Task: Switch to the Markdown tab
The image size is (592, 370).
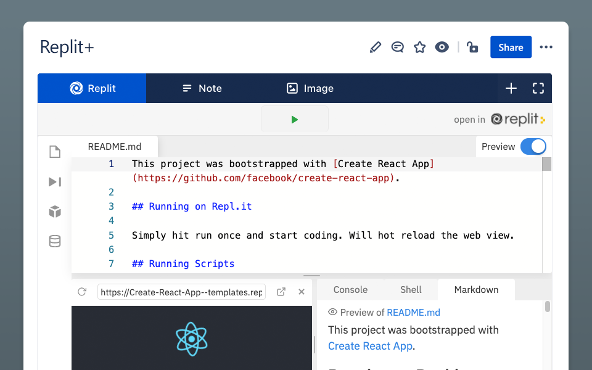Action: coord(476,290)
